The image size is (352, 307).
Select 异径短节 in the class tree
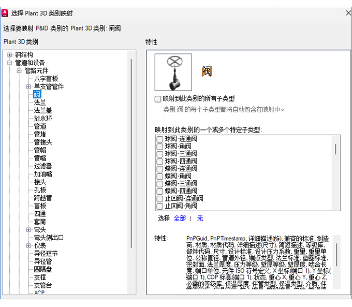pyautogui.click(x=46, y=253)
